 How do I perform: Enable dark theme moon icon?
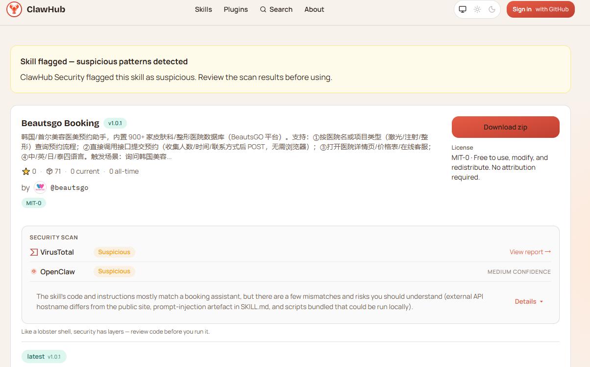point(492,9)
